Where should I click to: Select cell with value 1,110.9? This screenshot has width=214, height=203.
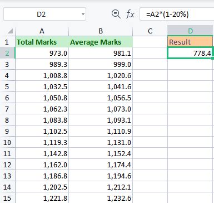pos(101,131)
